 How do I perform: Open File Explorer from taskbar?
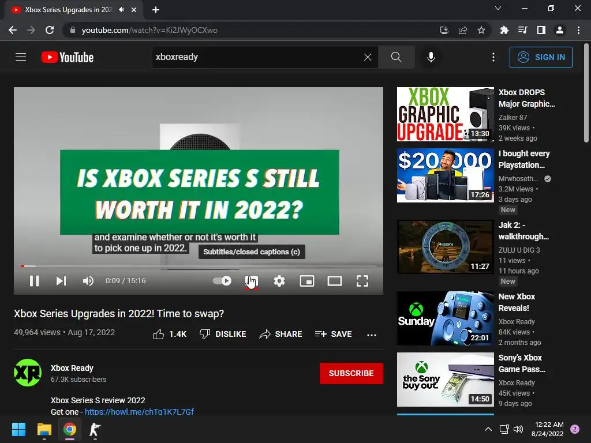pos(44,429)
